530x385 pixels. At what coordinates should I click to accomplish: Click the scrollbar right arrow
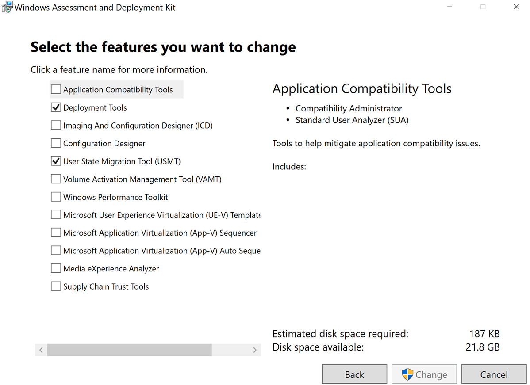click(x=255, y=350)
